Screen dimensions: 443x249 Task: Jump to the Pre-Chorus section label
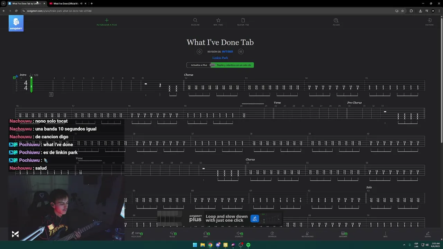click(354, 103)
